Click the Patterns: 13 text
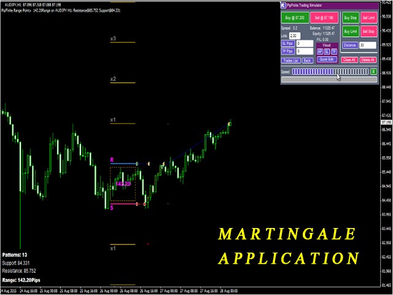 pyautogui.click(x=15, y=255)
